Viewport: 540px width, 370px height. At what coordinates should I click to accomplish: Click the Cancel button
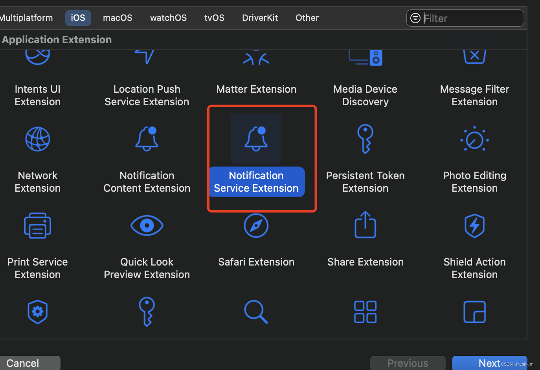[30, 363]
